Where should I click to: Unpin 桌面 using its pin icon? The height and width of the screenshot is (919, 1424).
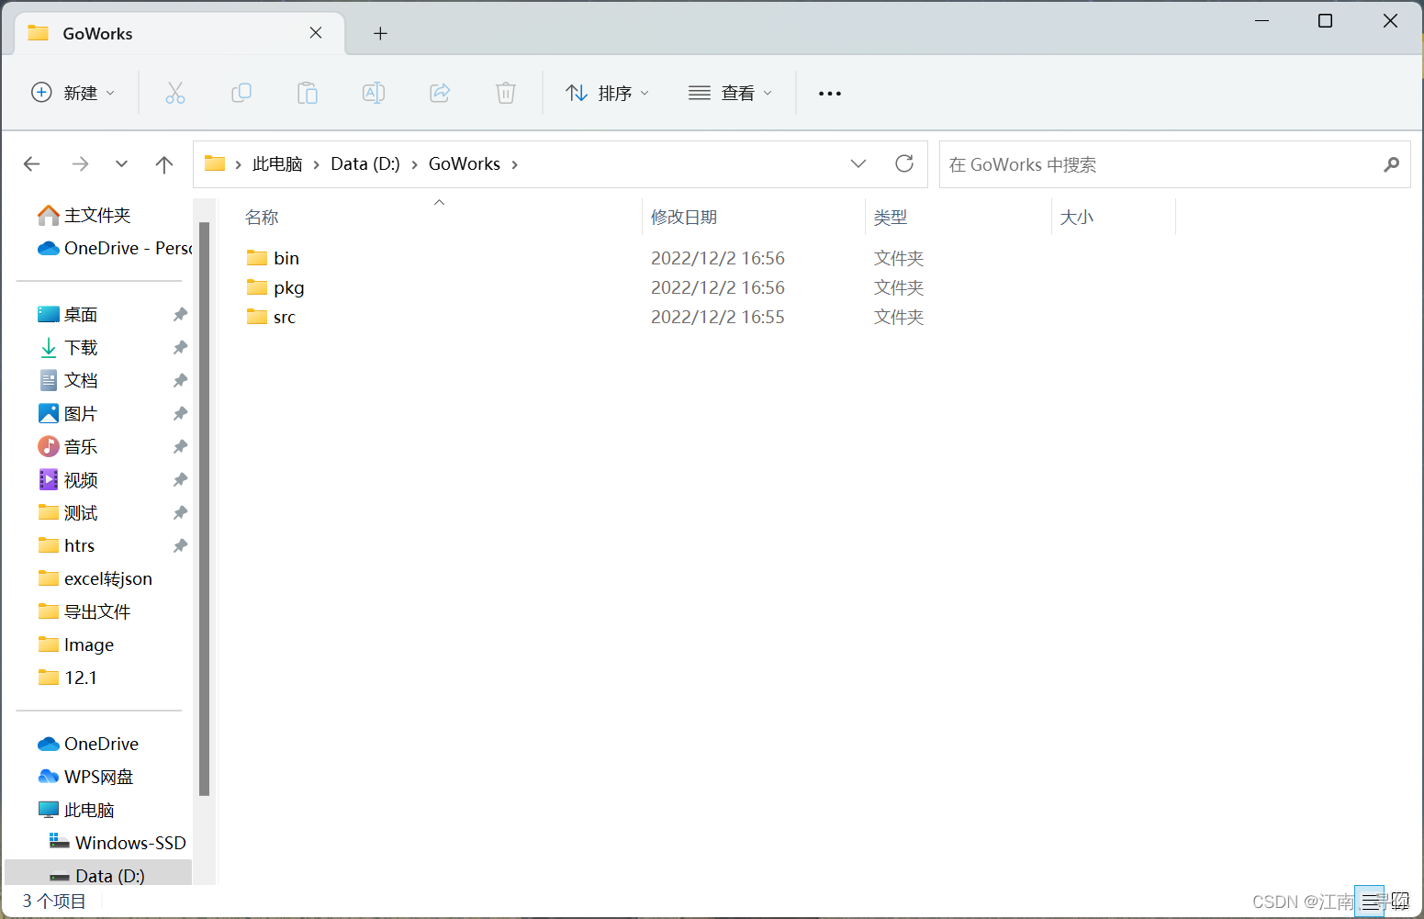180,315
